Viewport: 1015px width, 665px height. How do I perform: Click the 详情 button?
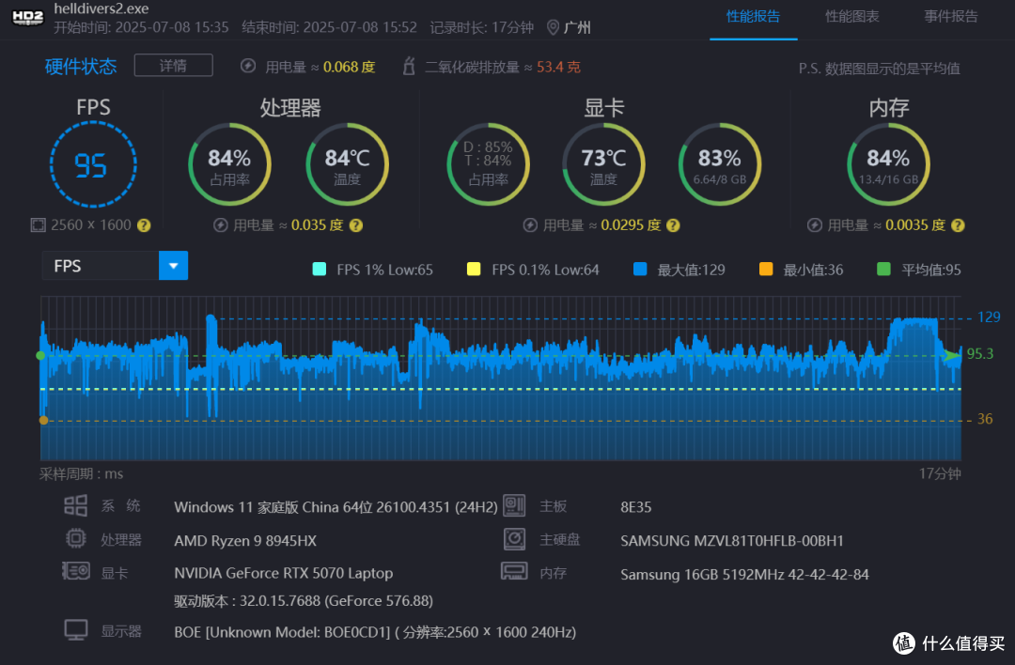(x=174, y=66)
